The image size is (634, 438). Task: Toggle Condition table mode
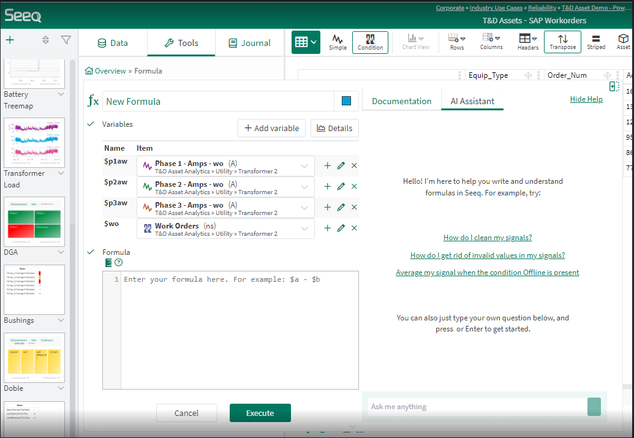click(x=370, y=42)
